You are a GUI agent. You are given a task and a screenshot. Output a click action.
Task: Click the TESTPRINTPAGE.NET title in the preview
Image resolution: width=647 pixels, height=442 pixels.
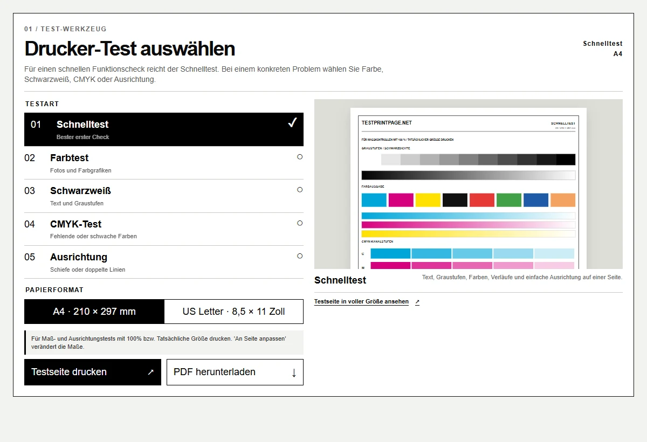pyautogui.click(x=387, y=123)
